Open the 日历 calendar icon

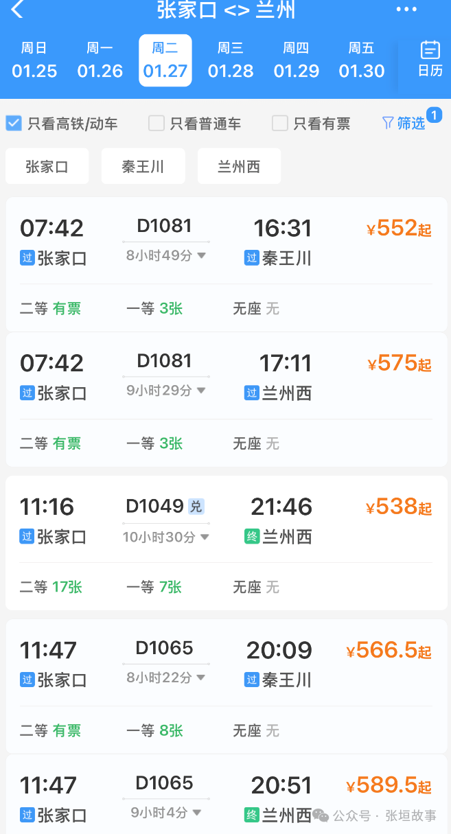(430, 58)
